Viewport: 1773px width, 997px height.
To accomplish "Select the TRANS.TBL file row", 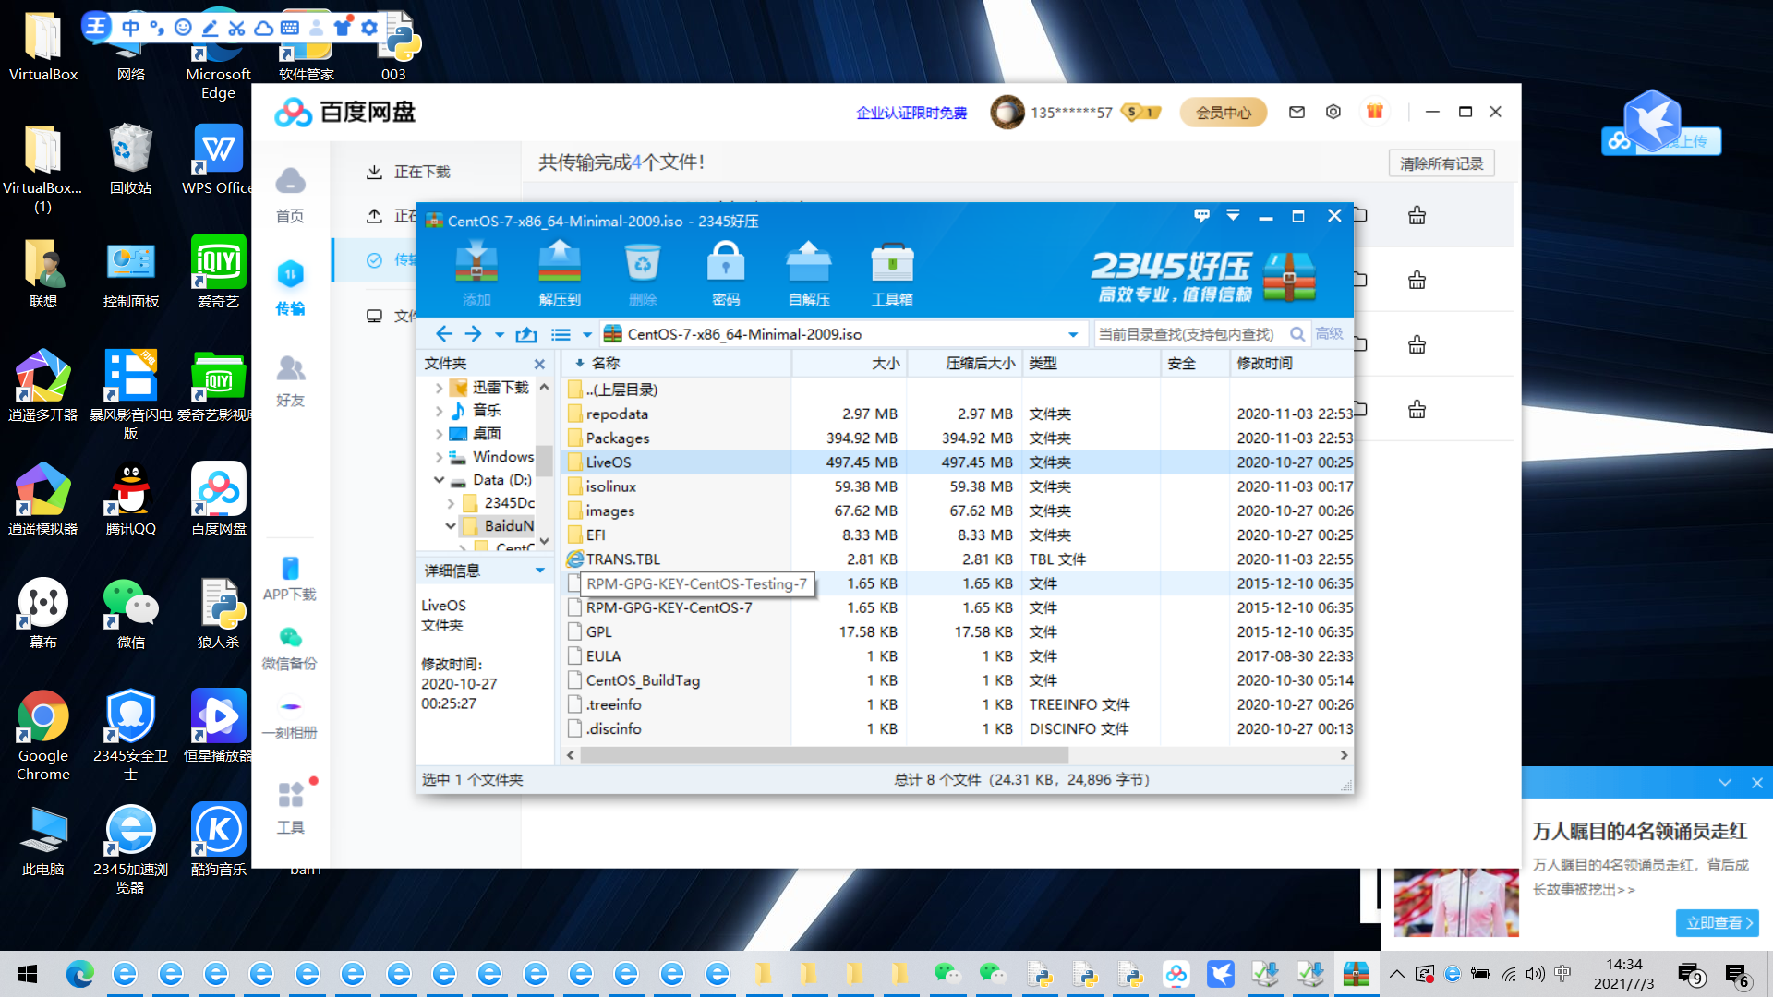I will [957, 559].
